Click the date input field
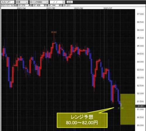 [56, 2]
